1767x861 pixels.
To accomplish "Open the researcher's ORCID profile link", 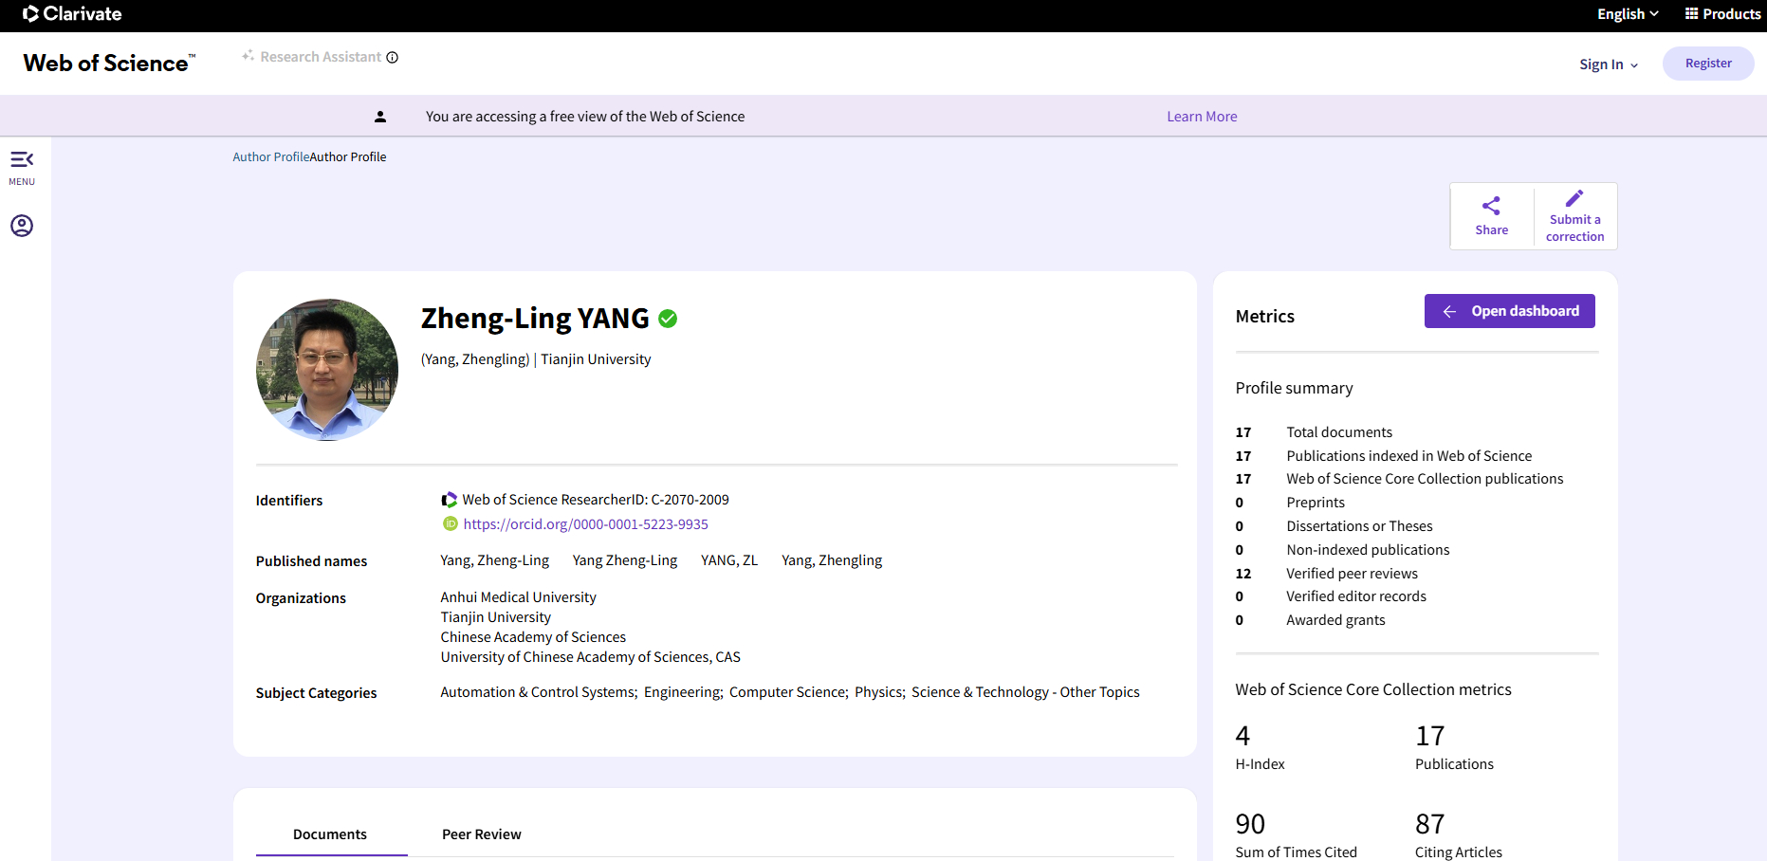I will click(585, 523).
